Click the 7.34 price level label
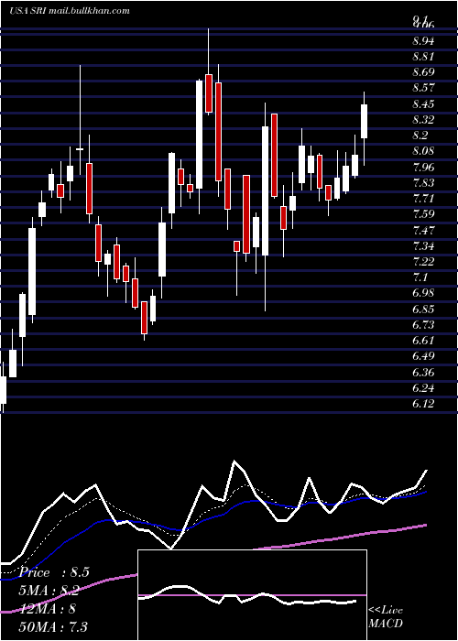 423,246
